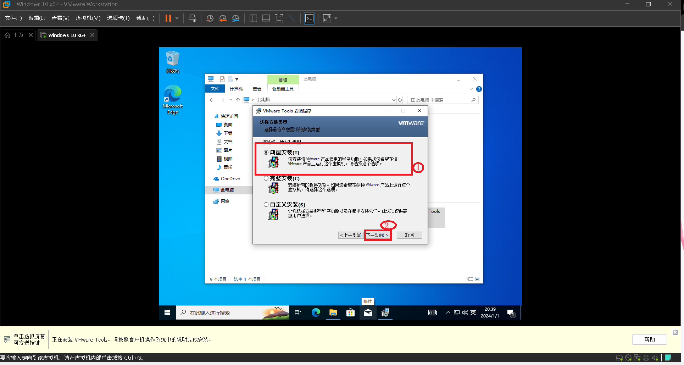The height and width of the screenshot is (365, 684).
Task: Click the guest volume speaker tray icon
Action: [x=465, y=313]
